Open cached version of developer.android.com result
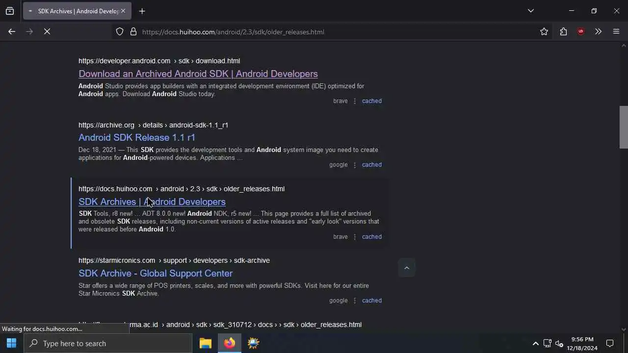Viewport: 628px width, 353px height. pyautogui.click(x=371, y=101)
